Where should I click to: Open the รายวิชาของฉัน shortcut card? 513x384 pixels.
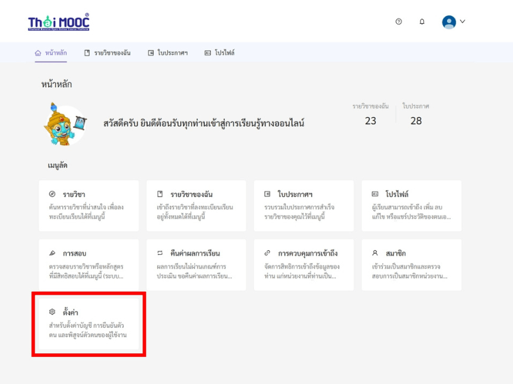196,205
